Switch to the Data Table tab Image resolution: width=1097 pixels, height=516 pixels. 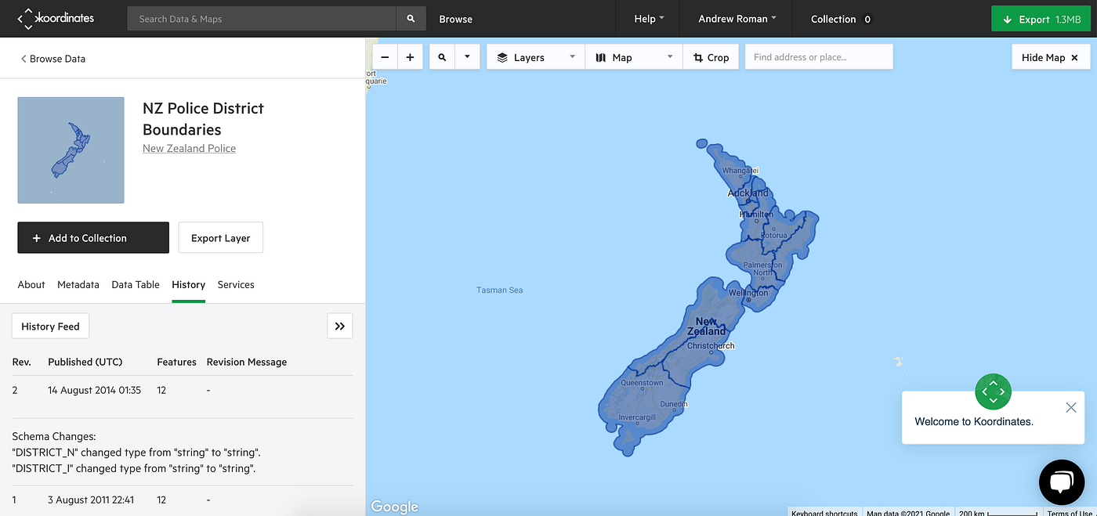click(135, 284)
